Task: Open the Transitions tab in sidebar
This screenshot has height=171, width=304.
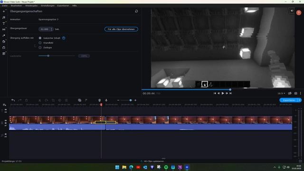Action: 4,29
